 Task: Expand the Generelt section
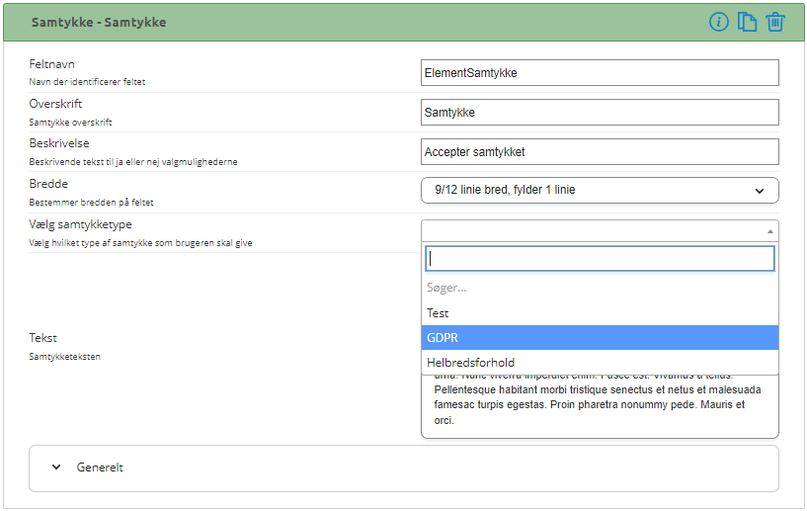coord(403,468)
